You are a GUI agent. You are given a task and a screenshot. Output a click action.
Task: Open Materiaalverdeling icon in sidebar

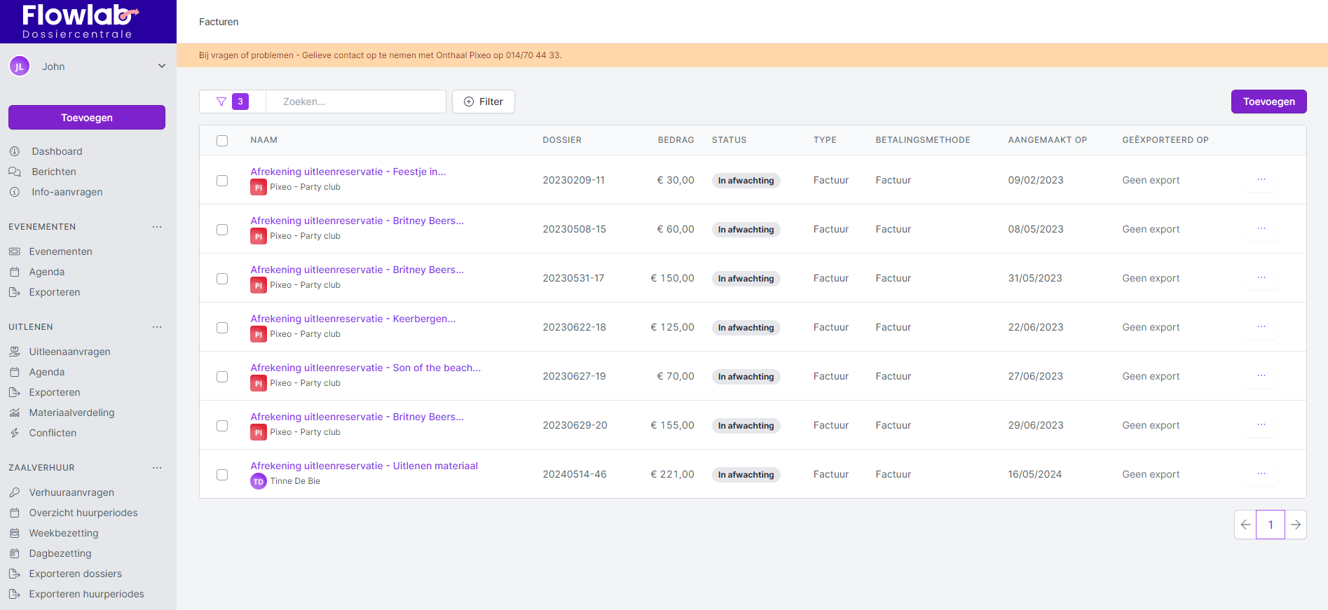(x=15, y=413)
